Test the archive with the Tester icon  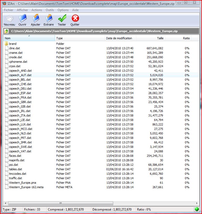[62, 18]
